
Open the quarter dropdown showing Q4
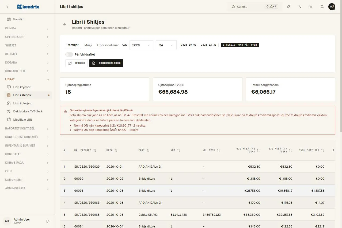(166, 45)
